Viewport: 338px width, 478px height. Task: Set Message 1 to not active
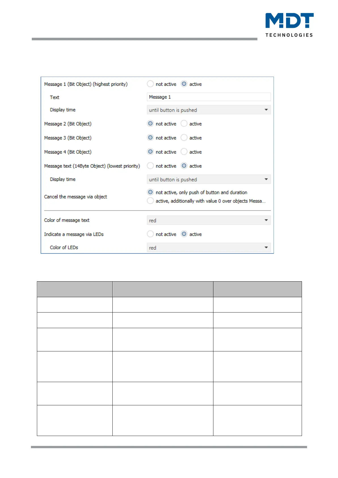pyautogui.click(x=150, y=84)
